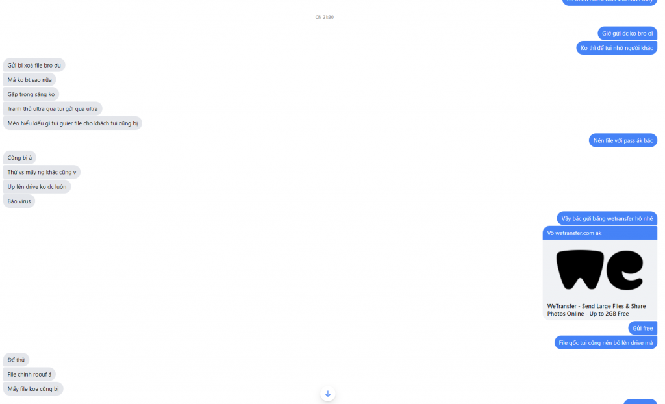Screen dimensions: 665x404
Task: Click the message "Thử vs mấy ng khác cũng v"
Action: 42,172
